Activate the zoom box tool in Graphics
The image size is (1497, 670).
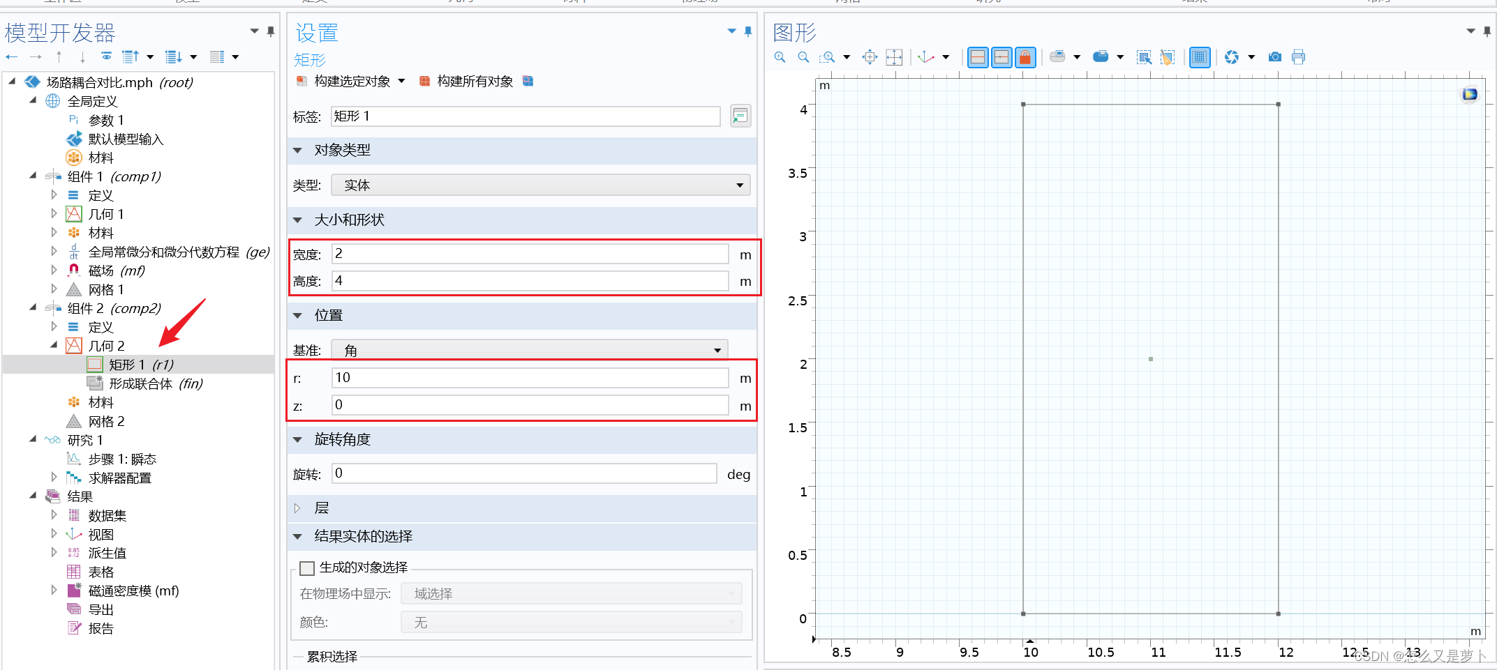pyautogui.click(x=828, y=57)
